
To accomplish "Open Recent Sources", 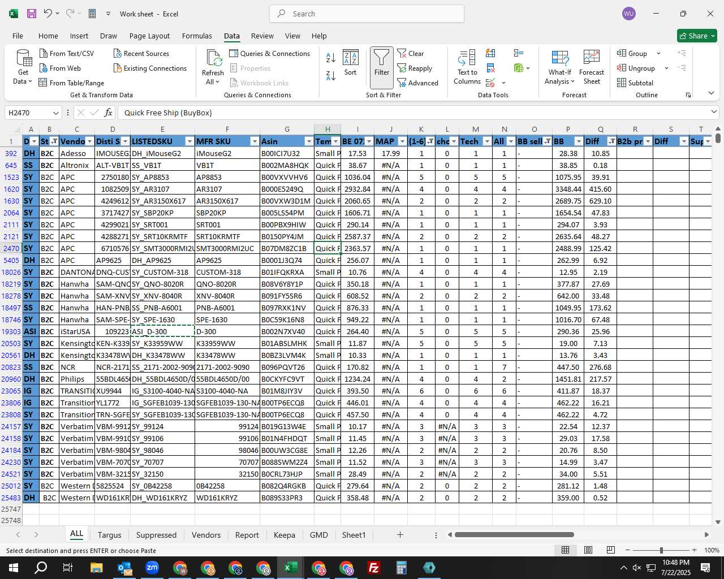I will pyautogui.click(x=141, y=53).
